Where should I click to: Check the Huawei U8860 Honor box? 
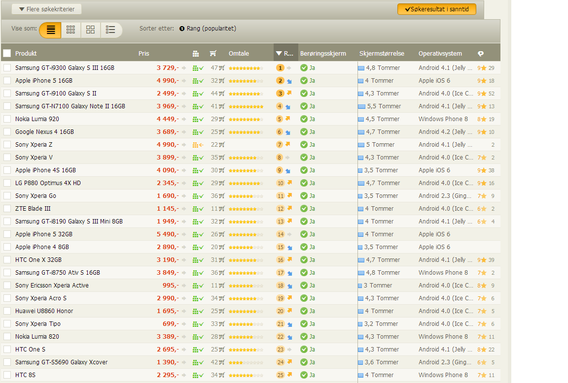pyautogui.click(x=7, y=311)
